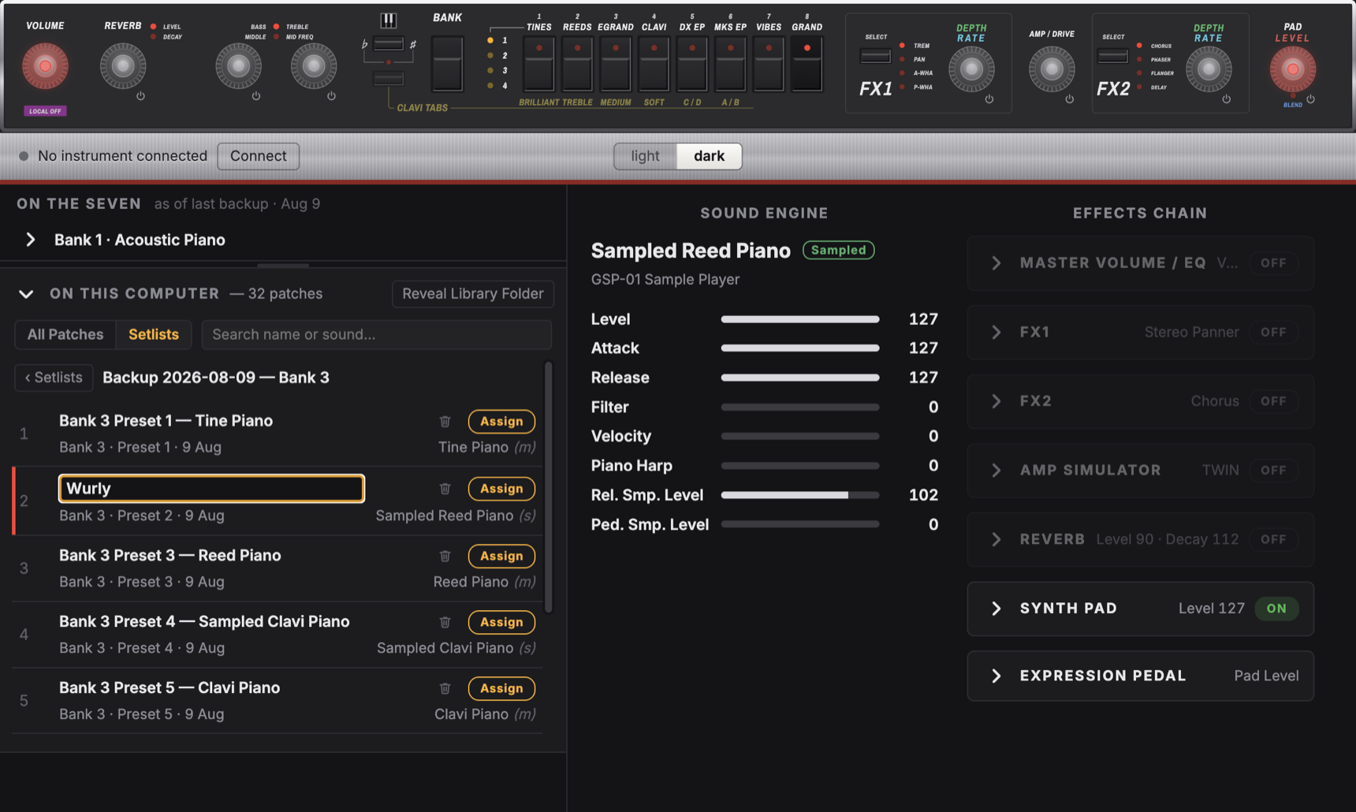Adjust the Filter slider
This screenshot has width=1356, height=812.
[x=800, y=408]
